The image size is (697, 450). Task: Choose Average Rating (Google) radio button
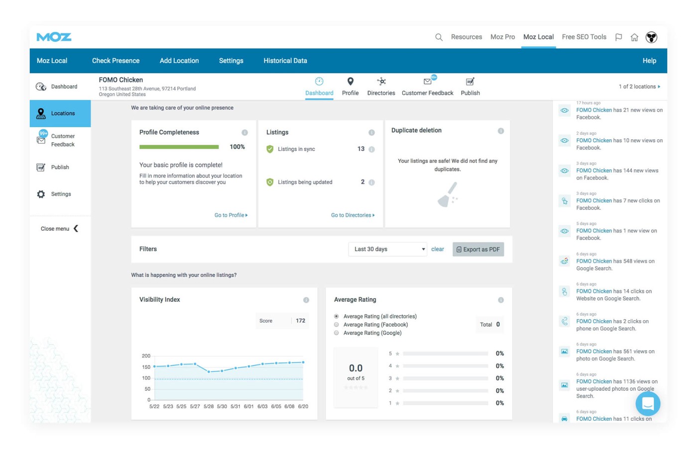pyautogui.click(x=337, y=333)
